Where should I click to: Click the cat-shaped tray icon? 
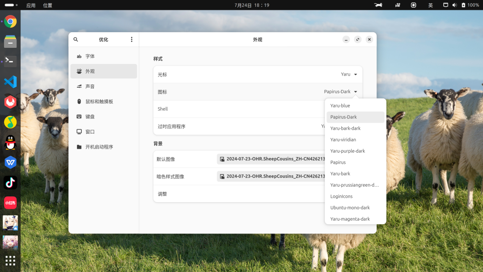[x=378, y=5]
